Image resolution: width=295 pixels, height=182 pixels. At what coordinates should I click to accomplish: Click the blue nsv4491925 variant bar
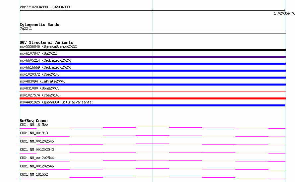(x=152, y=105)
